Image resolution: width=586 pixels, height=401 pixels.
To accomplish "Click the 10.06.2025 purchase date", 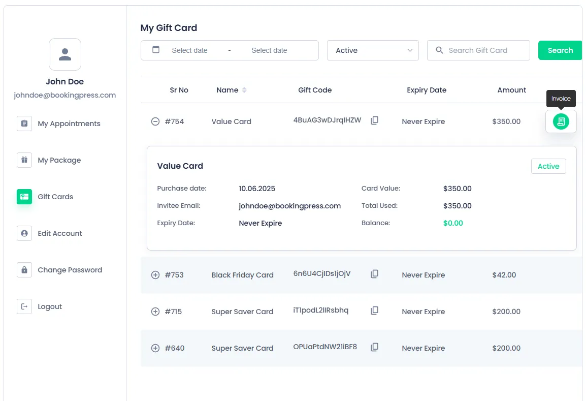I will 257,189.
